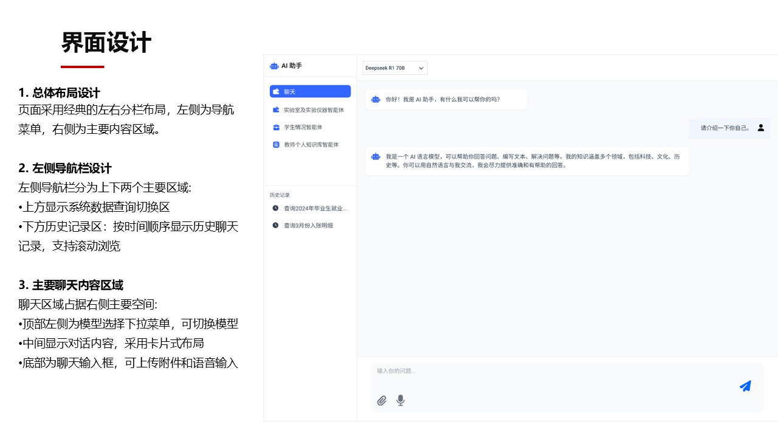The image size is (778, 438).
Task: Click the user avatar icon in chat
Action: coord(761,128)
